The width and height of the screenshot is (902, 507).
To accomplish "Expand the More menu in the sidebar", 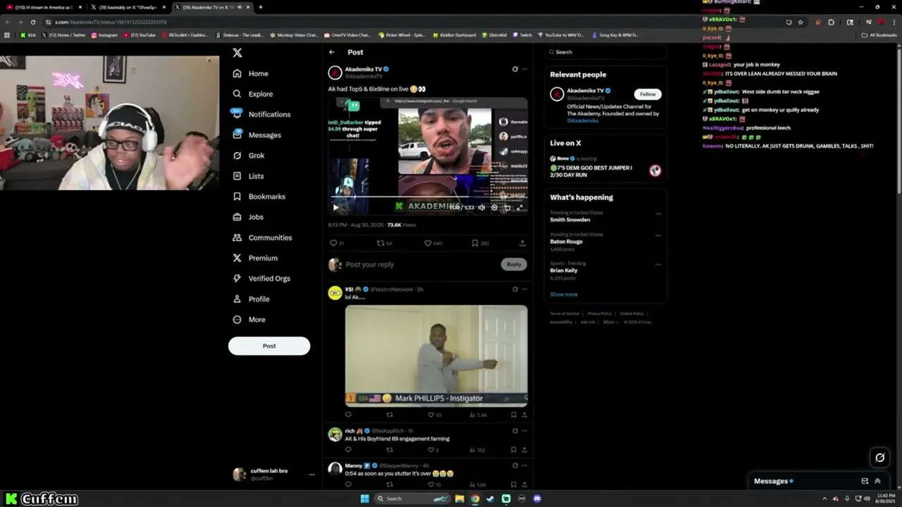I will 249,319.
